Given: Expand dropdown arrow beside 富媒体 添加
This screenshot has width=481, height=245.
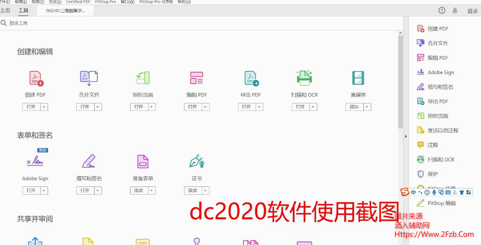Looking at the screenshot, I should click(x=367, y=107).
